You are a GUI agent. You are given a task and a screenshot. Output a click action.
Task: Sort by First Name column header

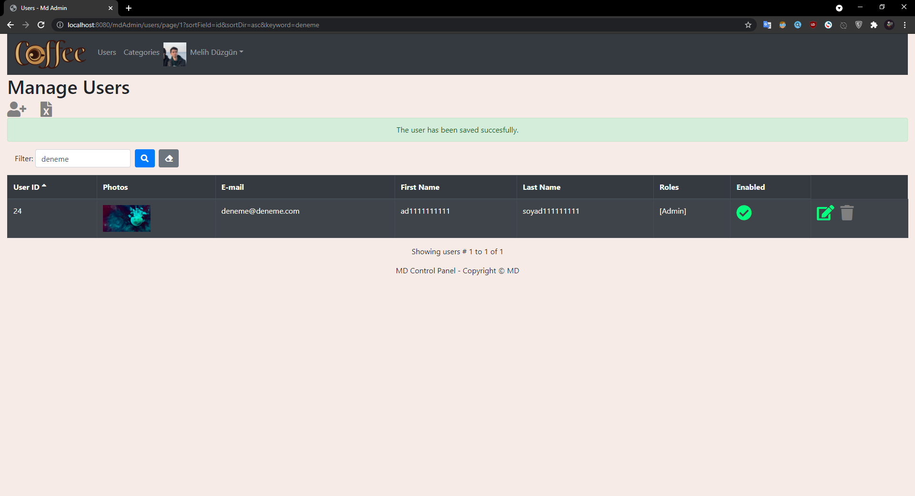coord(420,187)
